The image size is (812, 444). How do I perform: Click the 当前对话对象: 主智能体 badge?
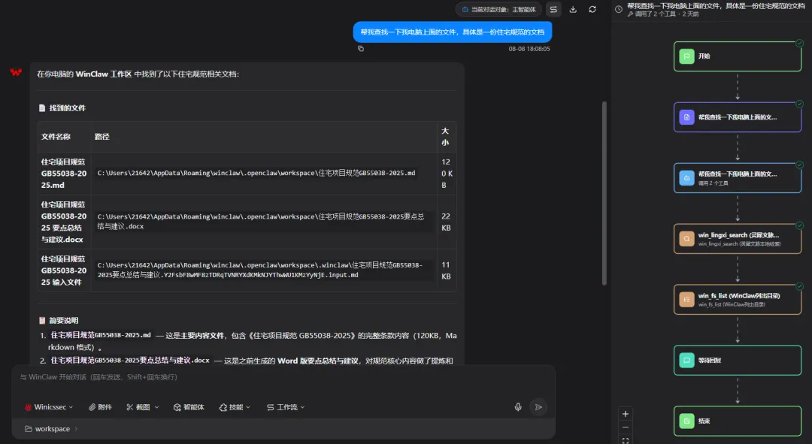pyautogui.click(x=498, y=9)
